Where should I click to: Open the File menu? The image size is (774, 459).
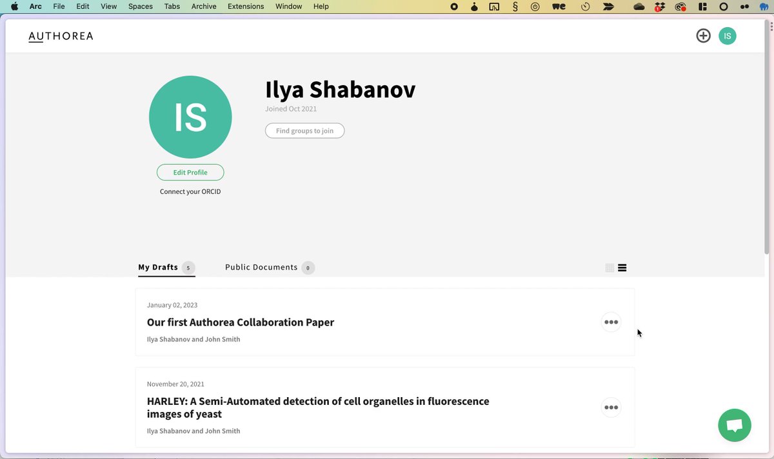click(59, 6)
